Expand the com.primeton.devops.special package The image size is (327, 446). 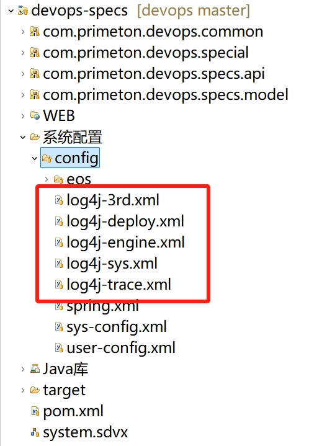tap(23, 53)
